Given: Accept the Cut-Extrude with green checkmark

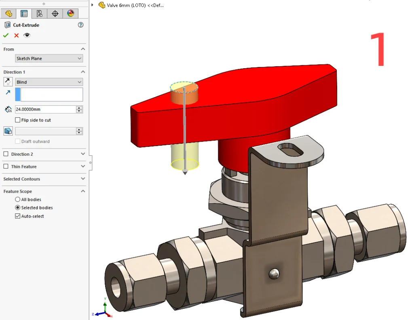Looking at the screenshot, I should (x=6, y=36).
